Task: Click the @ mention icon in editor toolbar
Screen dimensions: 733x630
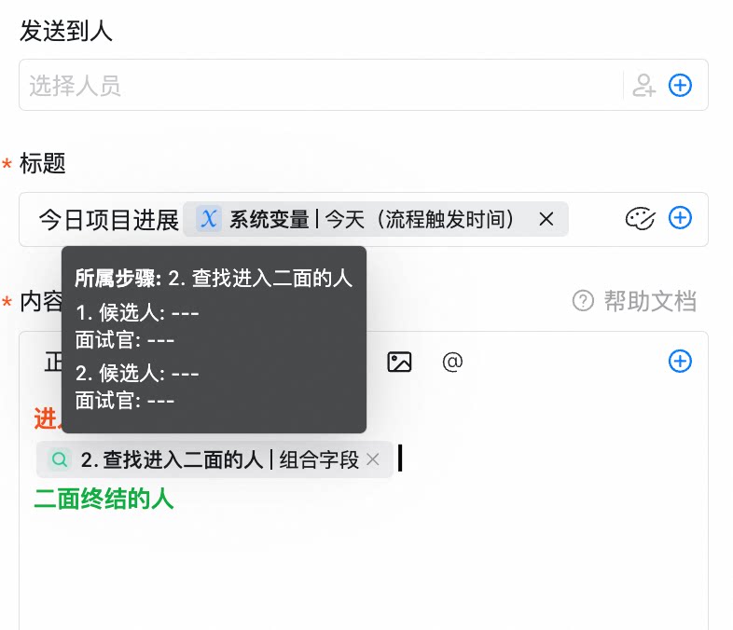Action: tap(452, 362)
